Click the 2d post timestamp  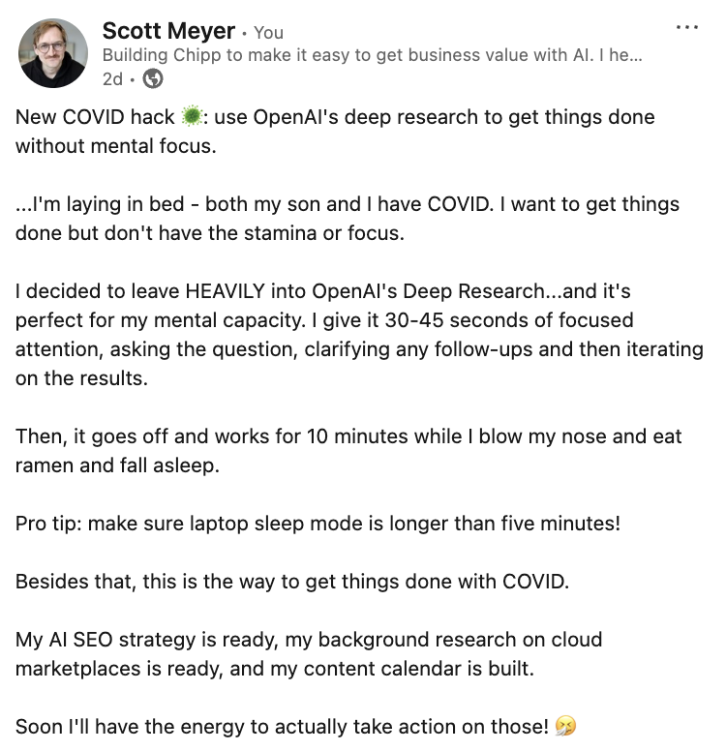[x=112, y=79]
